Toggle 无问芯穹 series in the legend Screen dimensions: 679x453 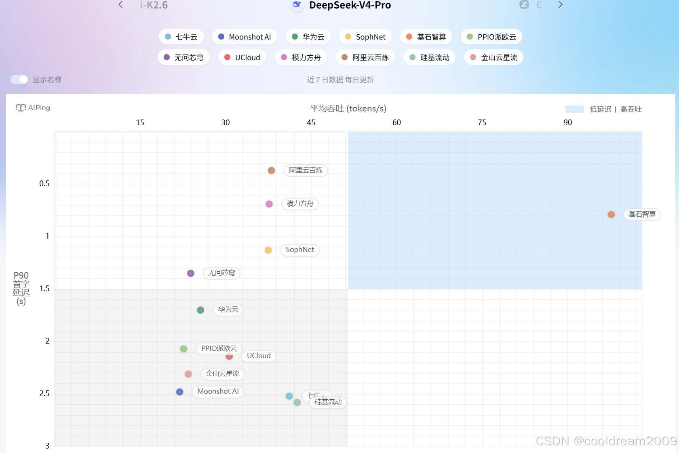click(x=183, y=57)
